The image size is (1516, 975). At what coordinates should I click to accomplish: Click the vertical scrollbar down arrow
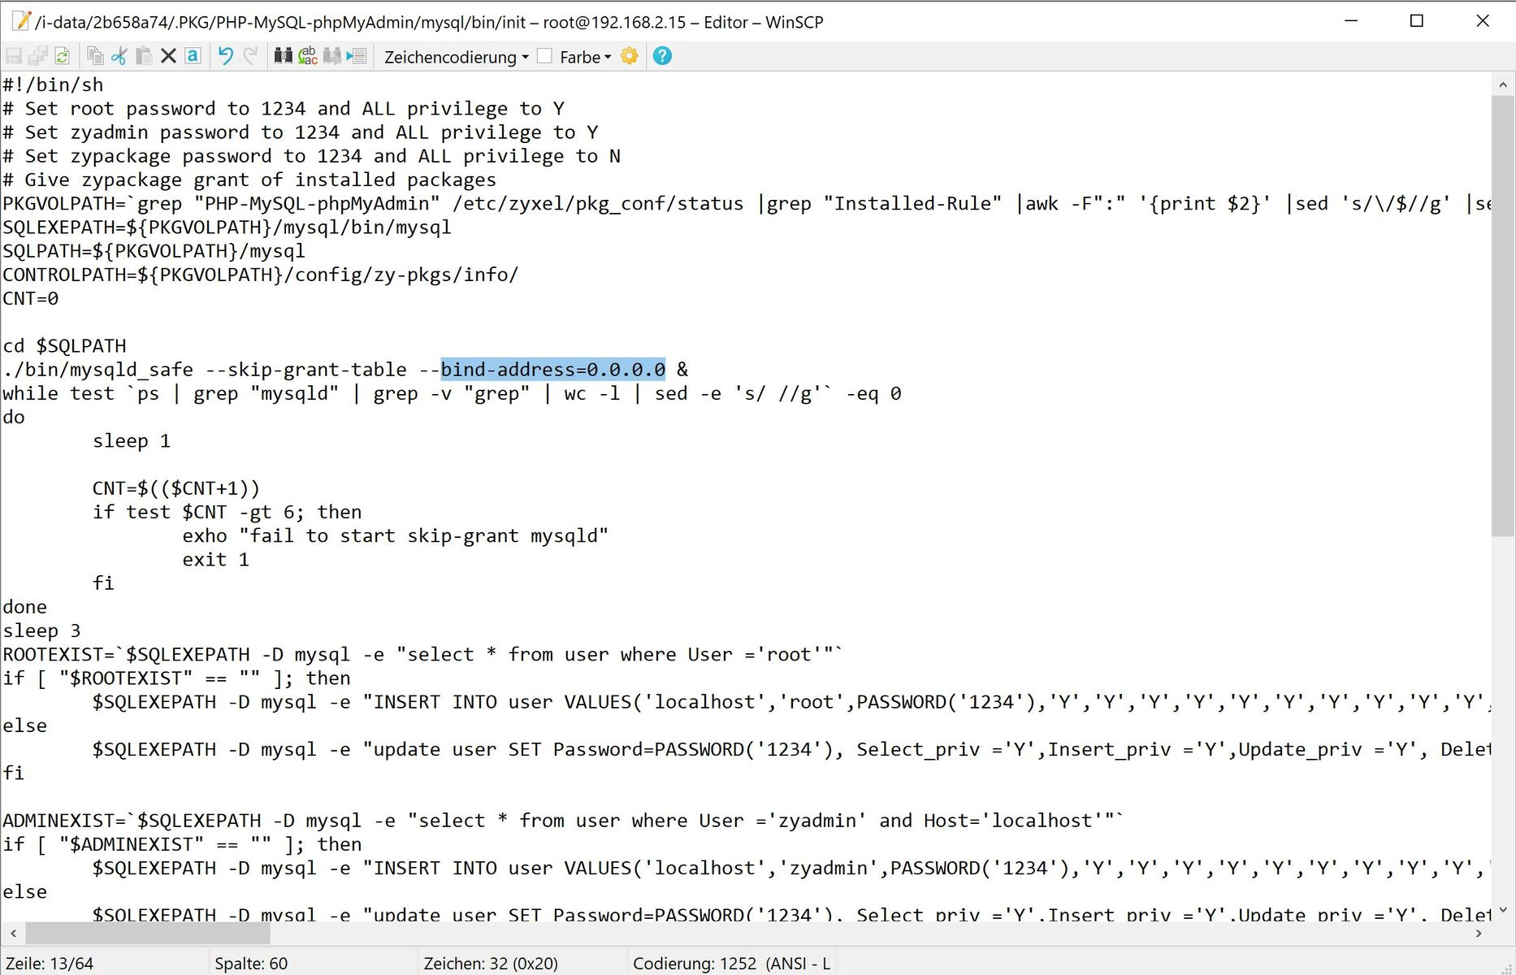coord(1503,910)
